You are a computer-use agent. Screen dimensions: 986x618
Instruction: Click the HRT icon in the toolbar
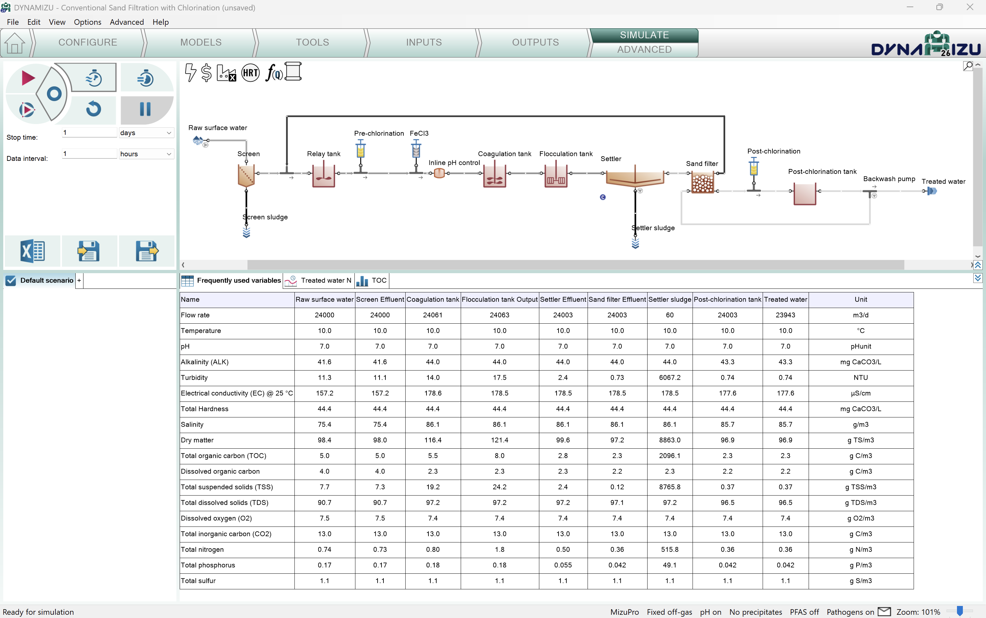click(250, 73)
